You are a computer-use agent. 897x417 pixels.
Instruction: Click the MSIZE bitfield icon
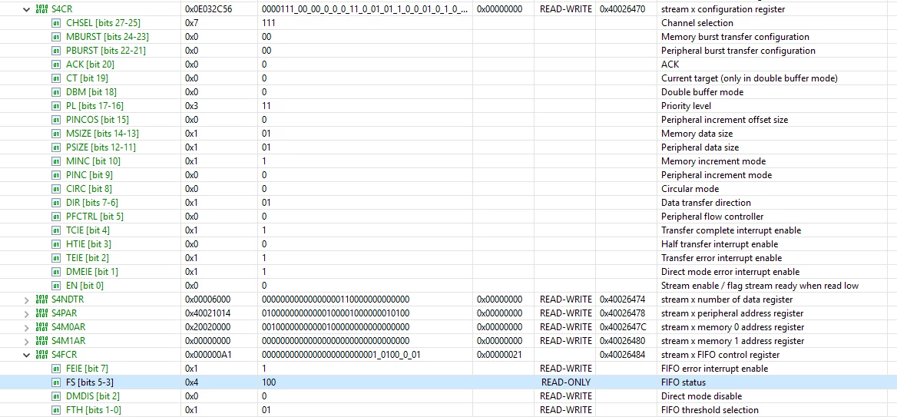coord(56,134)
